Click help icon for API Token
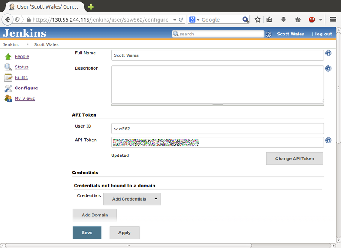 tap(328, 140)
